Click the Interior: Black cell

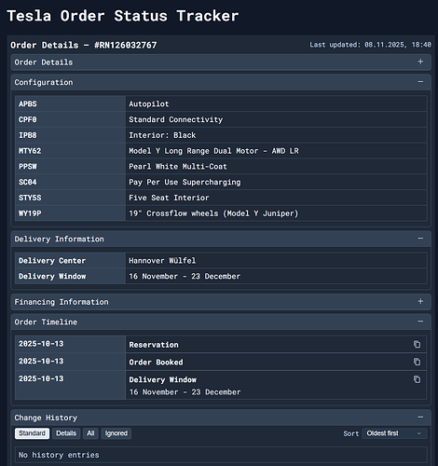coord(276,135)
